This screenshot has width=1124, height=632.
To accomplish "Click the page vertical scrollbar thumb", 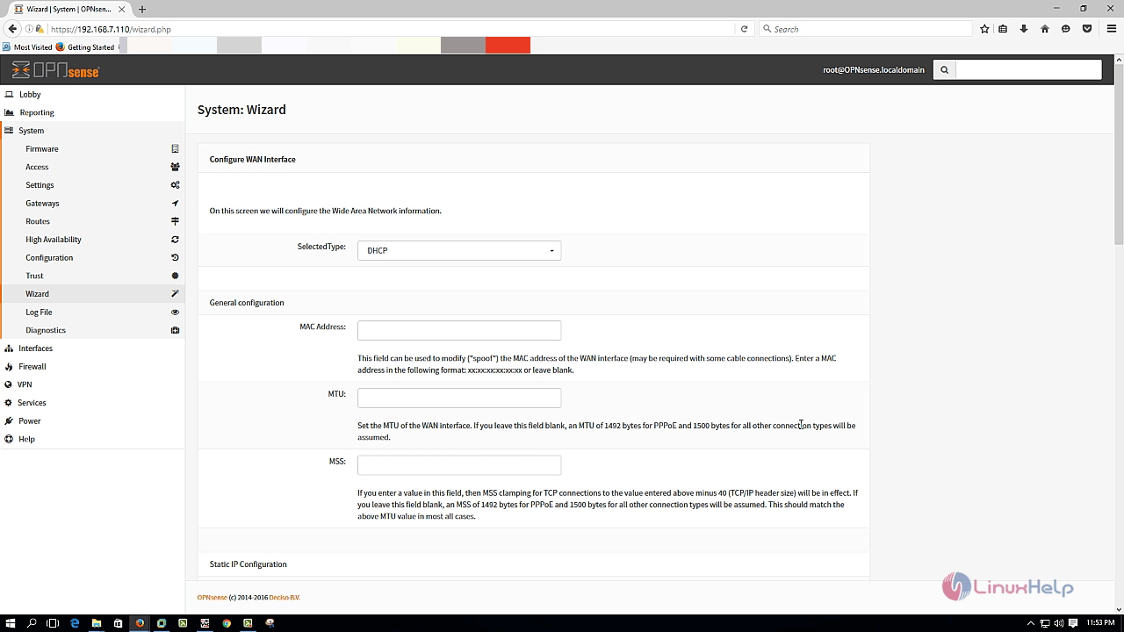I will coord(1119,154).
